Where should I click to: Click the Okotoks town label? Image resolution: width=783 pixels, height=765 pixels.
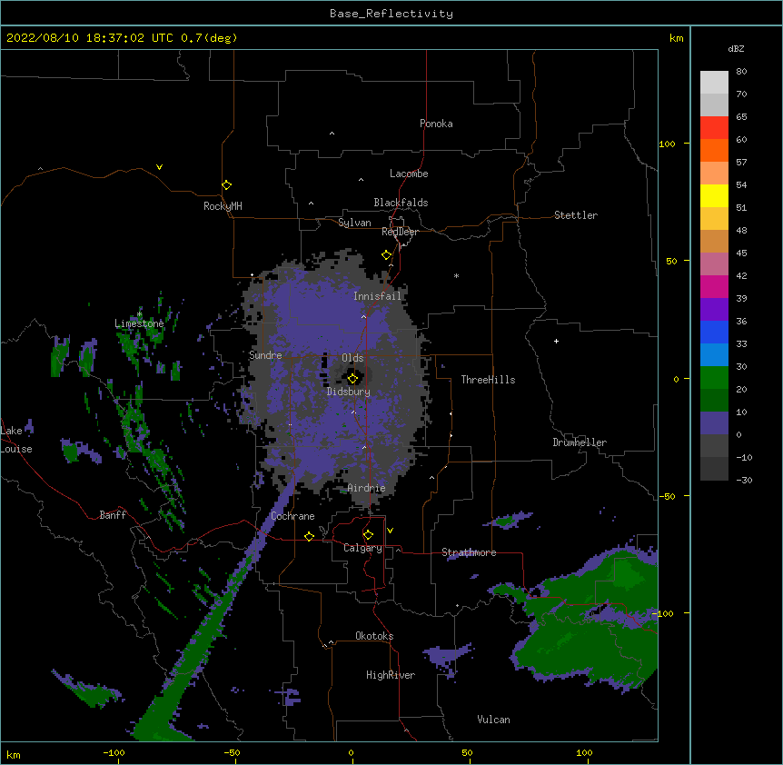pos(374,636)
